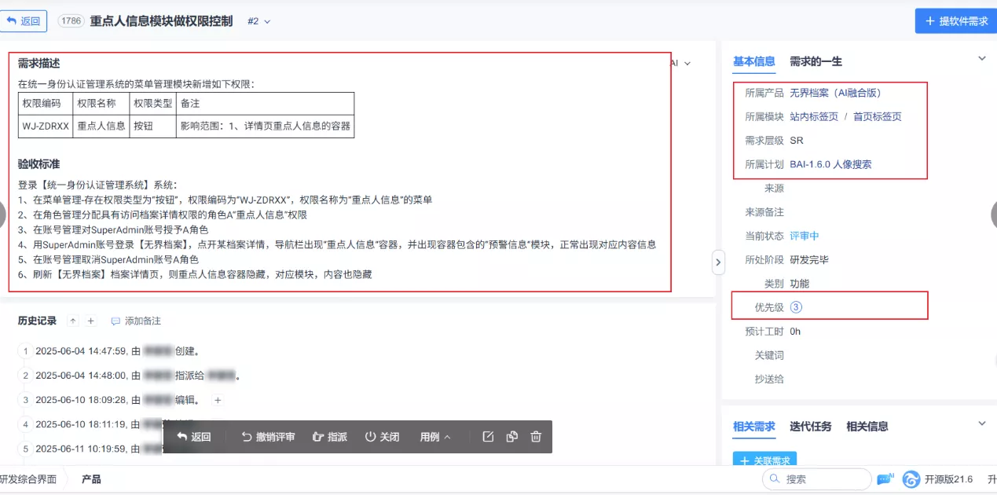The height and width of the screenshot is (495, 997).
Task: Click the trash delete icon on the toolbar
Action: click(x=534, y=436)
